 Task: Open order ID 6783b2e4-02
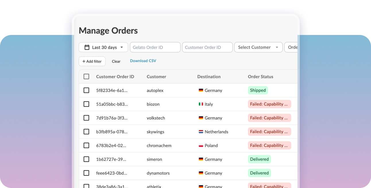click(111, 145)
